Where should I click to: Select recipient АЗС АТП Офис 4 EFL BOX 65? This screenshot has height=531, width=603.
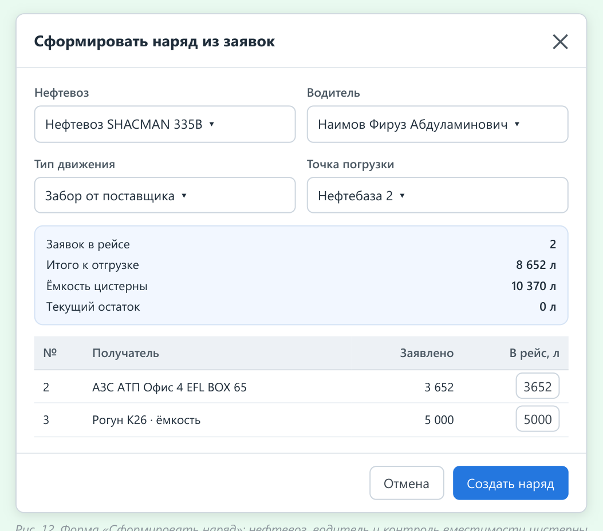point(169,387)
